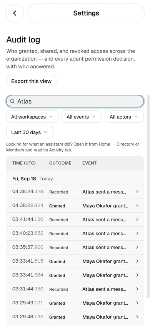Screen dimensions: 150x326
Task: Click Maya Okafor event at 03:29:48.736
Action: click(x=105, y=317)
